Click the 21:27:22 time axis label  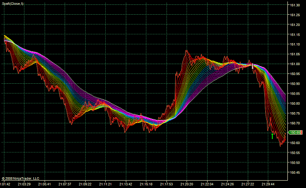pos(248,184)
